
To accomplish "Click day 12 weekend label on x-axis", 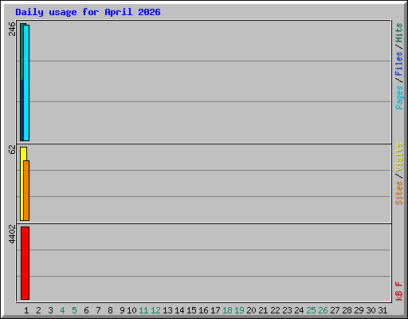I will (x=155, y=310).
